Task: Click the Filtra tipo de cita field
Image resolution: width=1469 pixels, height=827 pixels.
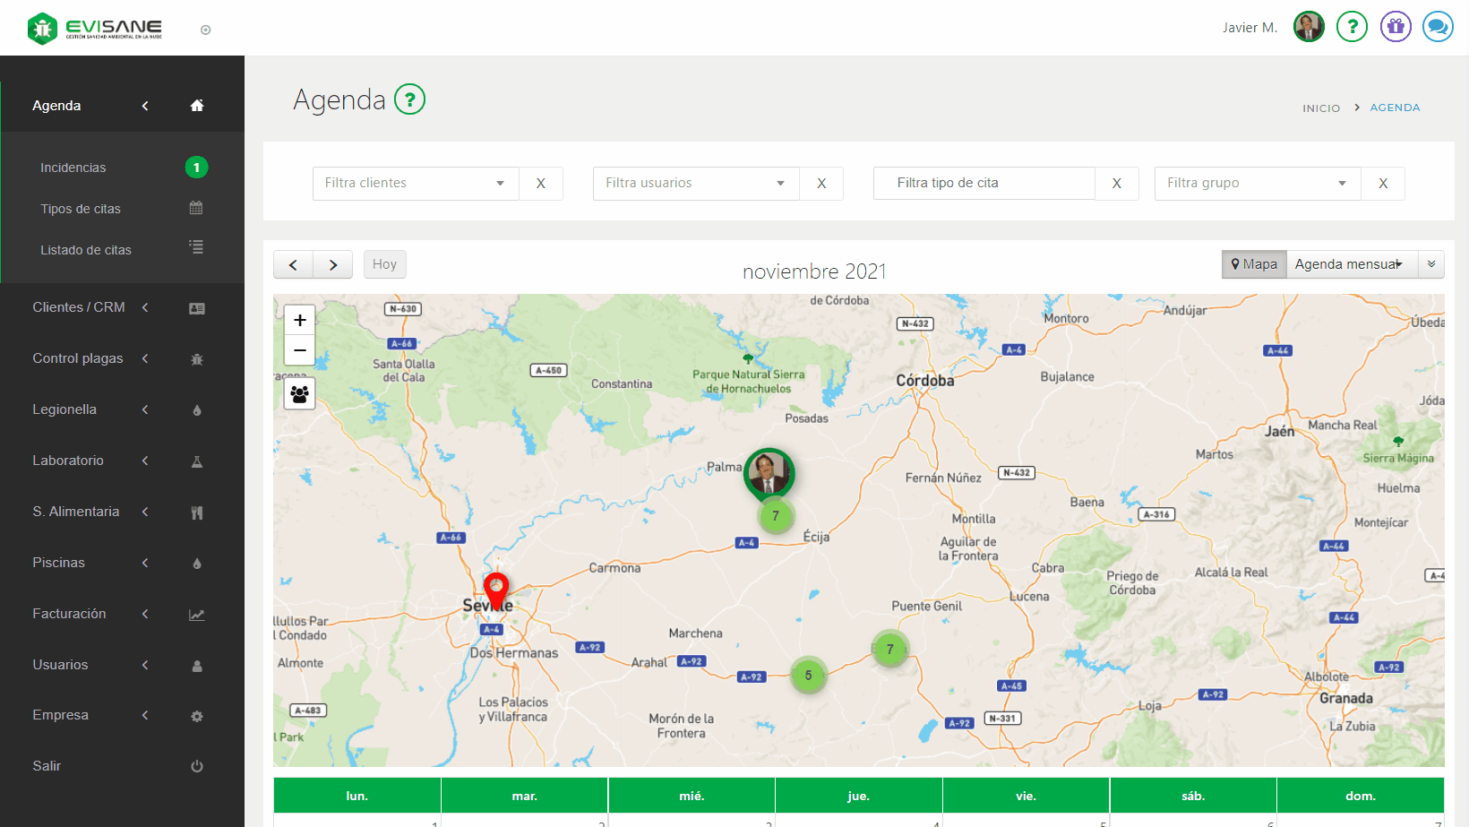Action: (984, 184)
